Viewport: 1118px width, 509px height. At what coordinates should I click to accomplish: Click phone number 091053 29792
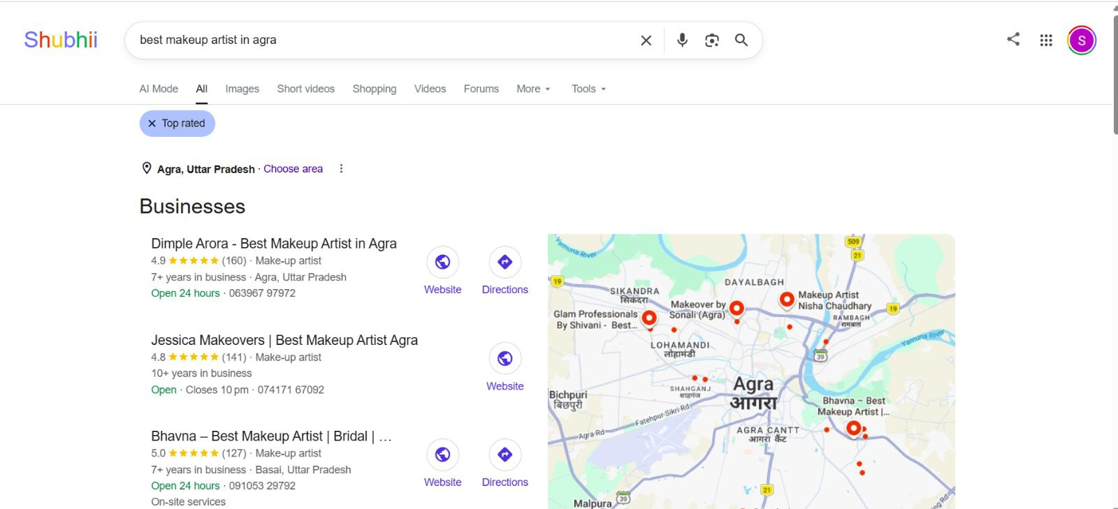pyautogui.click(x=262, y=486)
